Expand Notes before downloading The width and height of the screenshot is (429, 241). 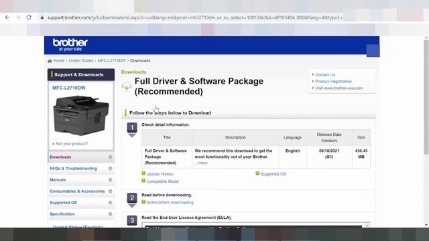click(170, 202)
